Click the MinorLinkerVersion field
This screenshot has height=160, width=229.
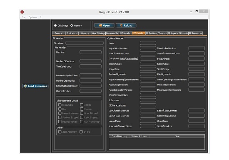[197, 48]
